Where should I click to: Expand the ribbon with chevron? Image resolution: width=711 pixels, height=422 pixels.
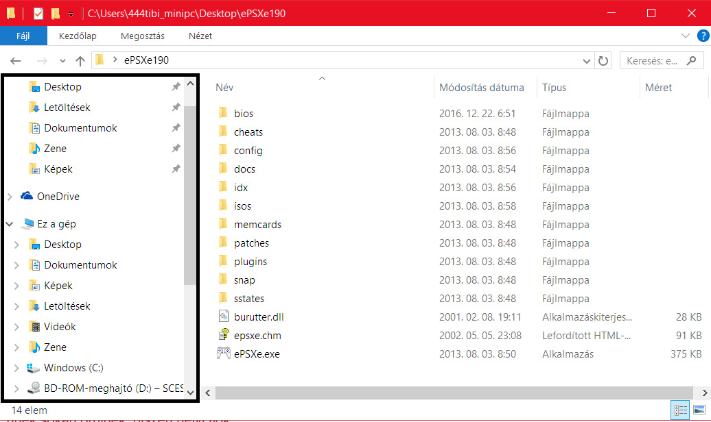point(685,36)
